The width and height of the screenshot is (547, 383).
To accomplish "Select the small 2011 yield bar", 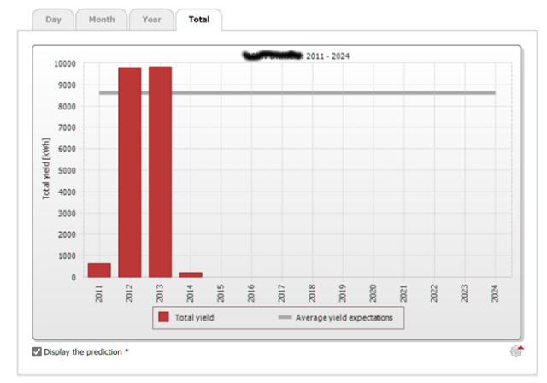I will pos(99,270).
